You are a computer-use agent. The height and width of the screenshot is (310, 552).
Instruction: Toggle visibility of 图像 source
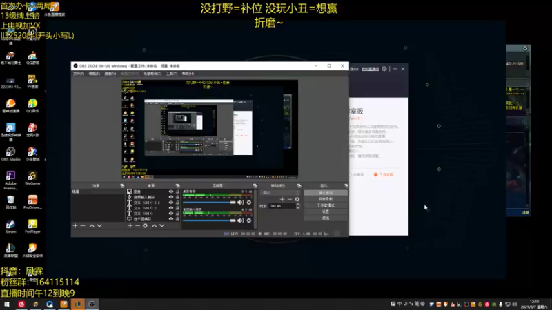tap(171, 192)
